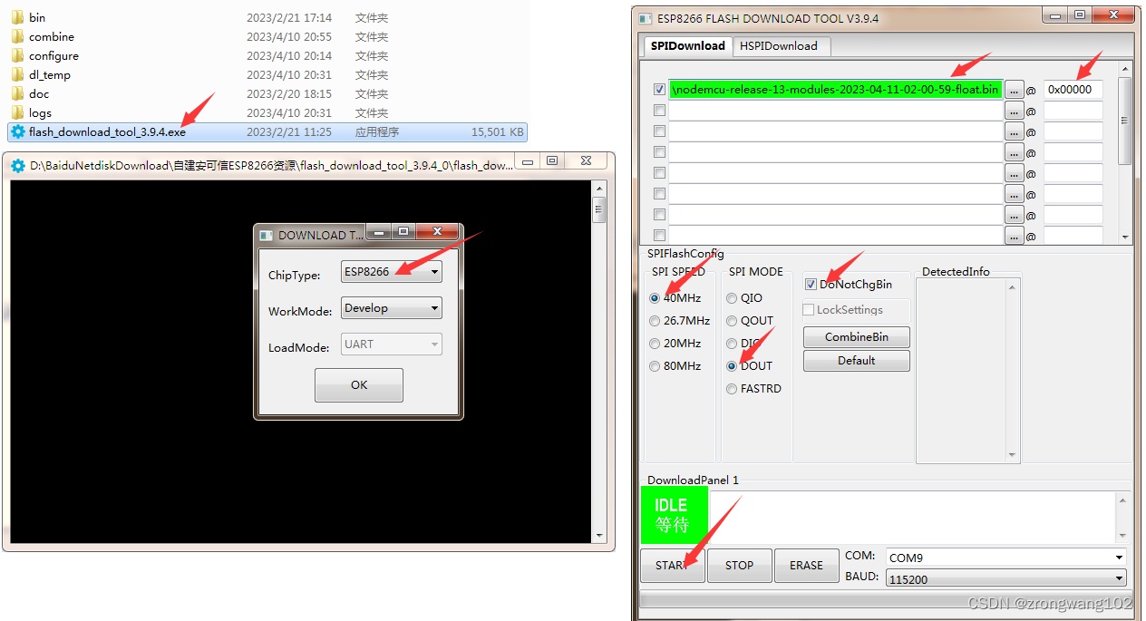Browse for file using third row's ... button
The image size is (1146, 621).
tap(1015, 131)
